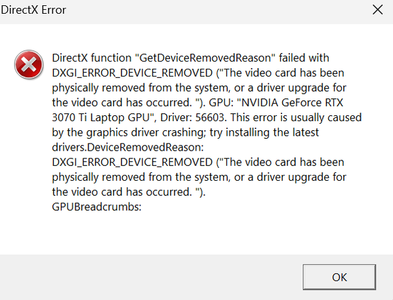The width and height of the screenshot is (393, 300).
Task: Click the "DirectX function" words starting the message
Action: coord(92,58)
